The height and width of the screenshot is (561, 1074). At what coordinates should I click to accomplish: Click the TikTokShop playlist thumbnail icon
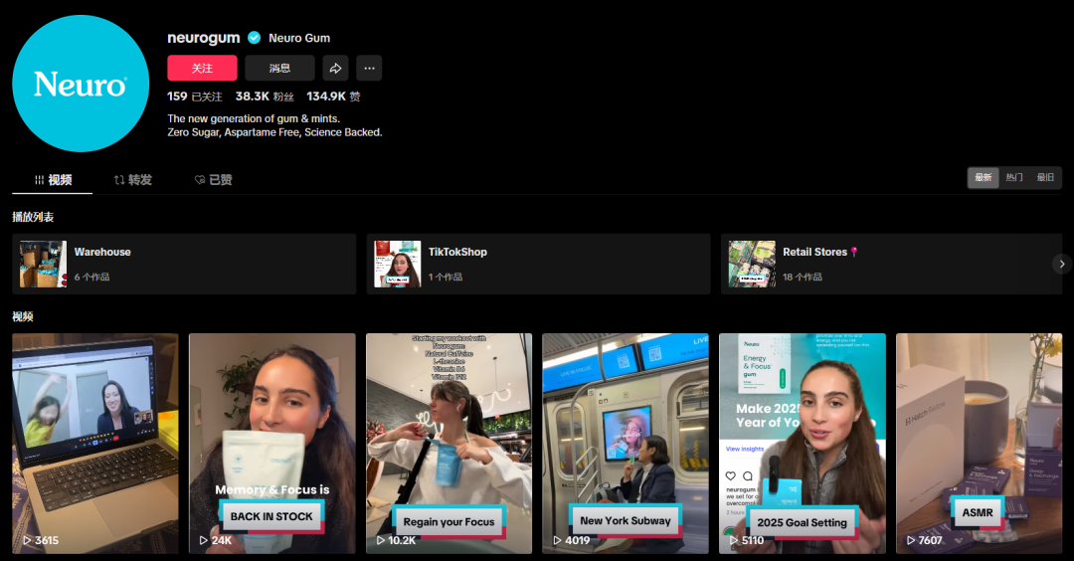(397, 264)
